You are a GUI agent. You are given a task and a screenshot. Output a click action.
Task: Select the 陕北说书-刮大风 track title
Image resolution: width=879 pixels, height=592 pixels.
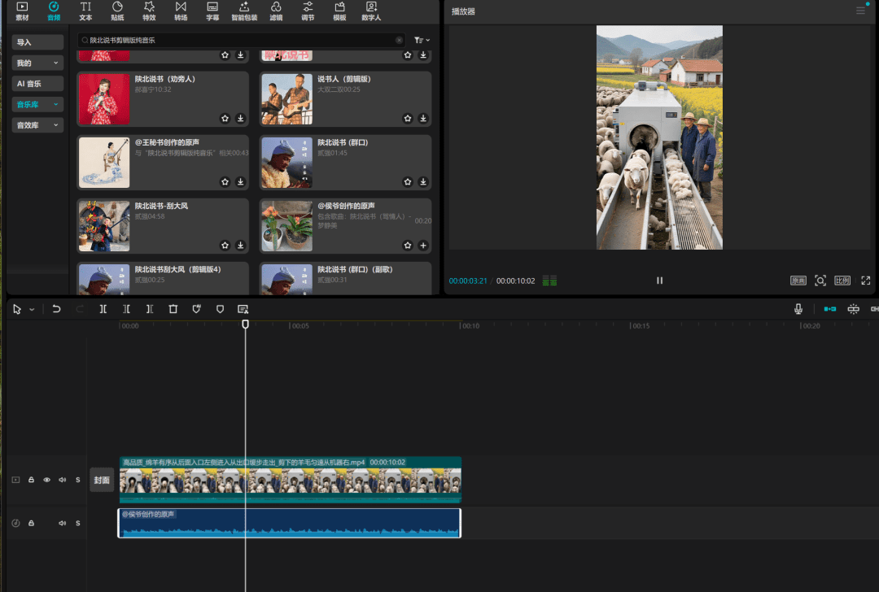[x=161, y=206]
